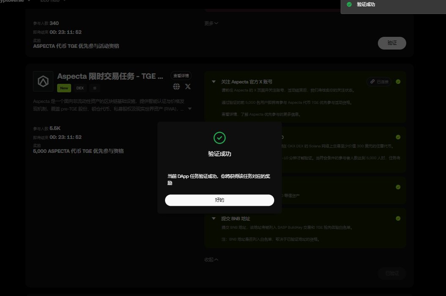Collapse the 提交 BNB 地址 task
Viewport: 446px width, 296px height.
pyautogui.click(x=214, y=219)
